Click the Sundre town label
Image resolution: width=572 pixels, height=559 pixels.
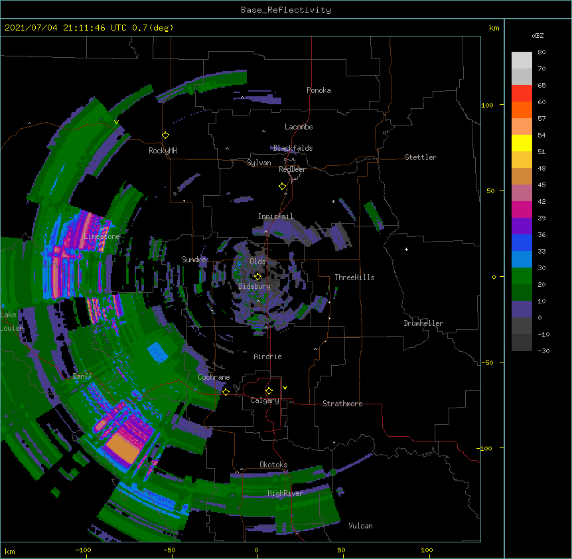click(194, 260)
